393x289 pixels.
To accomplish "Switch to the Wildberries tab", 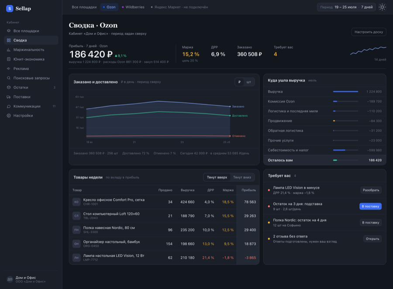I will click(133, 7).
